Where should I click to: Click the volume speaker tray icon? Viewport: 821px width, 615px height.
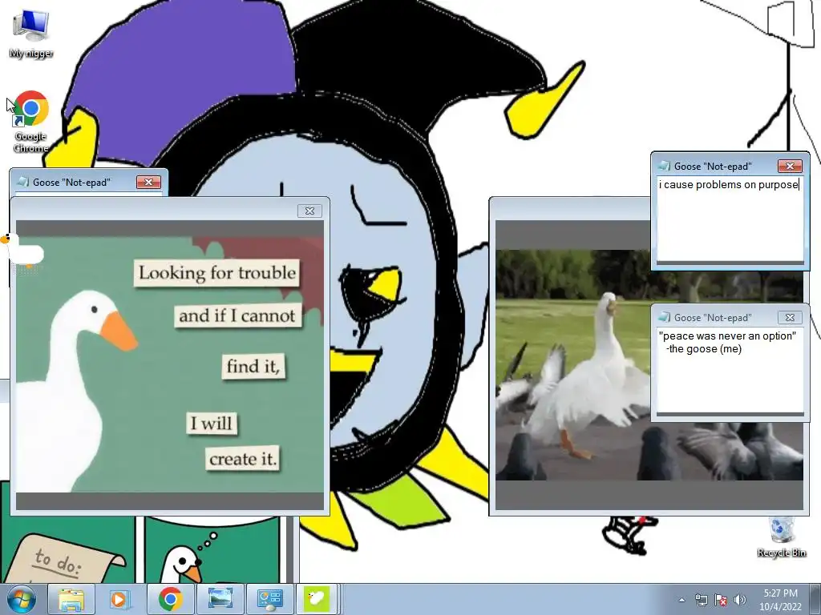pos(740,600)
